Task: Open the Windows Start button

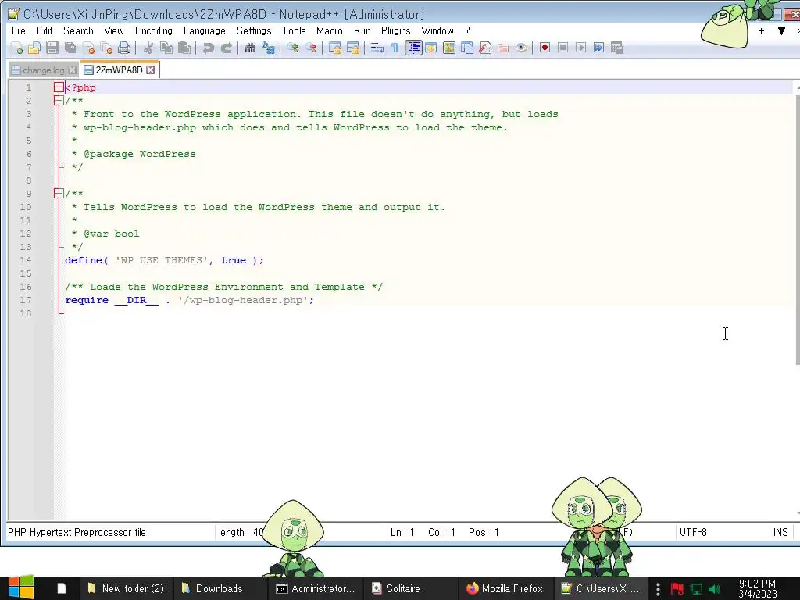Action: click(x=21, y=588)
